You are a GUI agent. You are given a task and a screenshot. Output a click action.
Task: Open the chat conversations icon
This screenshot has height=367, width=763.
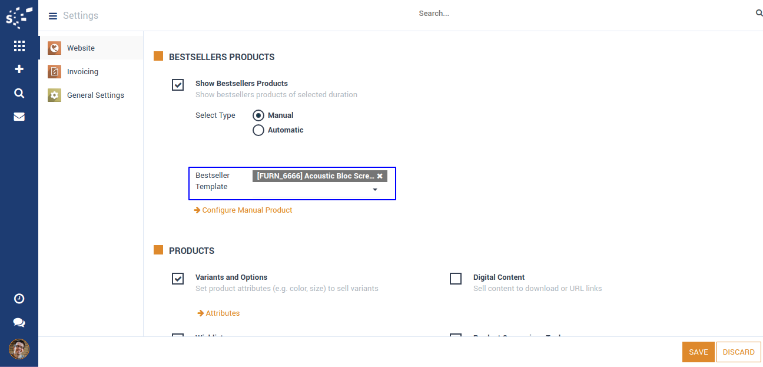pos(19,323)
